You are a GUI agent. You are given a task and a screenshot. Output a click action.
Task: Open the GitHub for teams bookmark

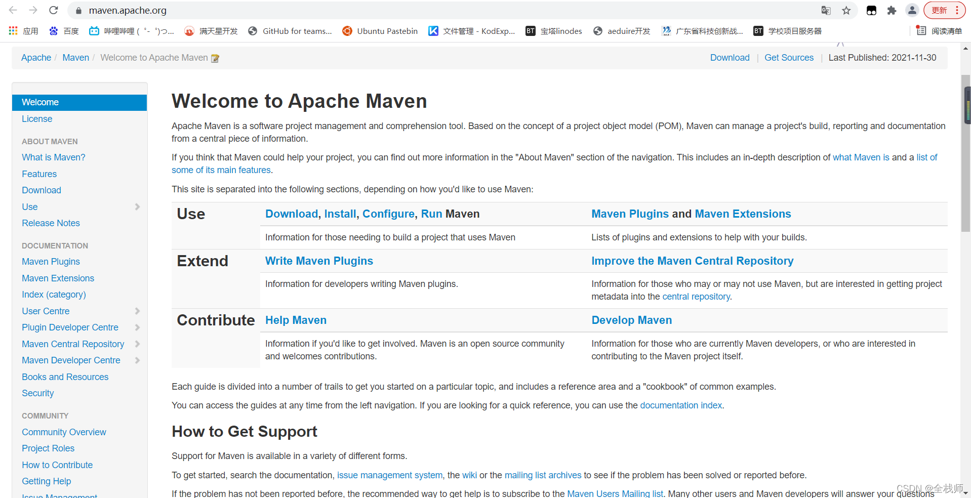290,31
